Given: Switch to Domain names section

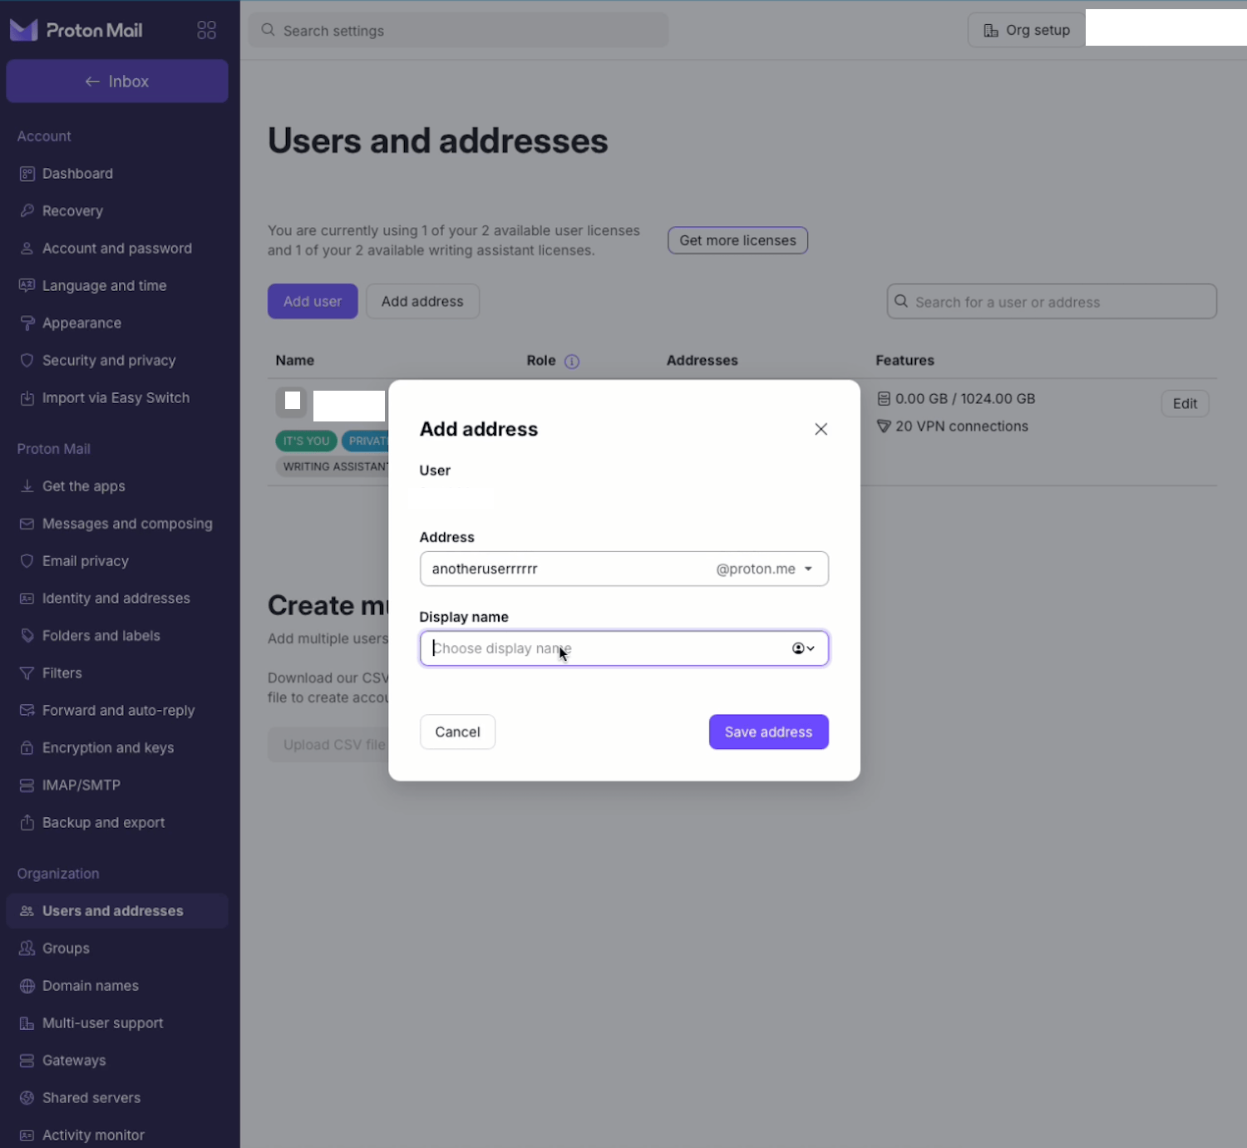Looking at the screenshot, I should (90, 985).
